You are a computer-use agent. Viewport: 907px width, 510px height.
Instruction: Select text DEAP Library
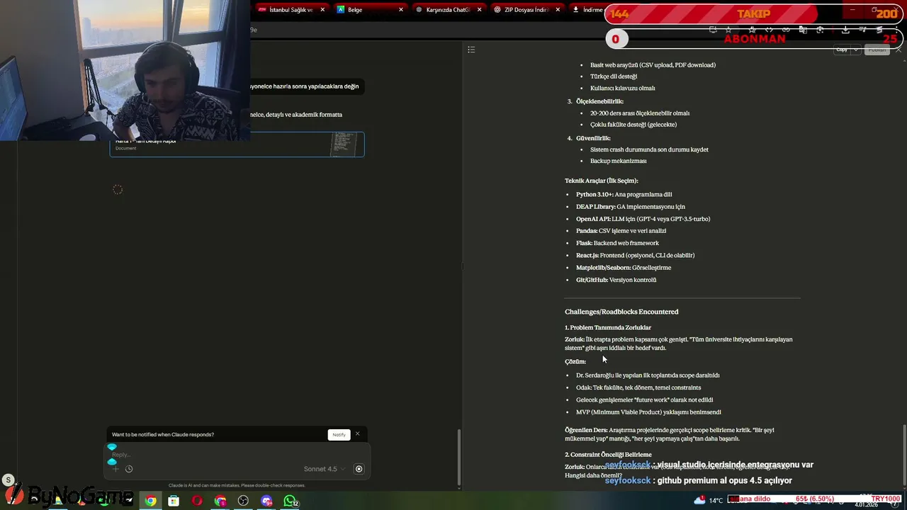pyautogui.click(x=595, y=207)
